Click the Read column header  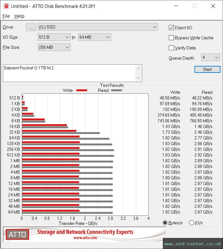207,92
